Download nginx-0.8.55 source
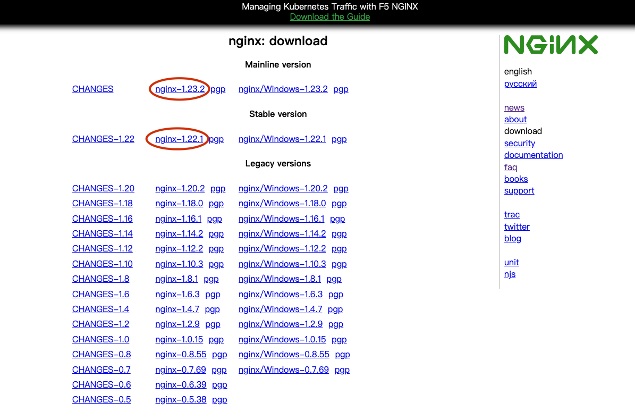Screen dimensions: 635x411 coord(181,355)
